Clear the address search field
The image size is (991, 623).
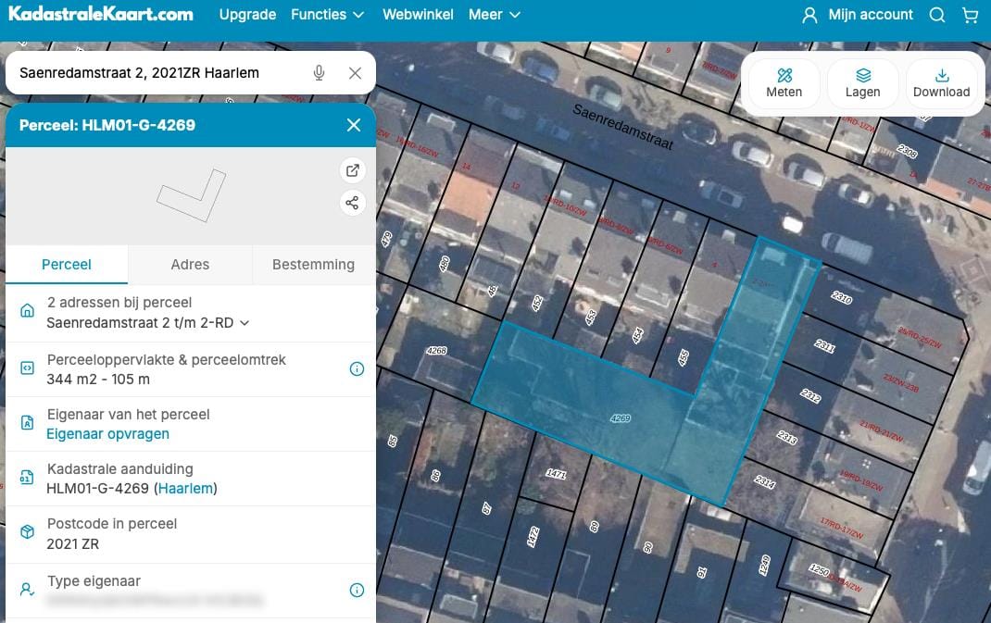355,73
